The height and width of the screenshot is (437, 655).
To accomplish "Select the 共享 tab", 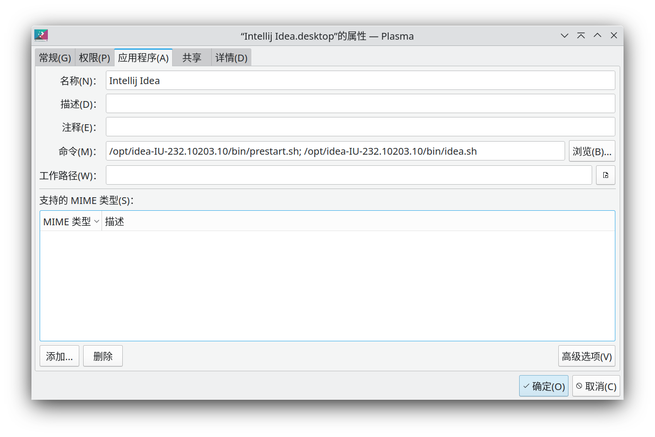I will click(x=191, y=58).
